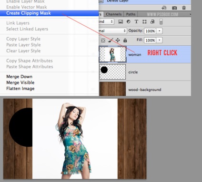Toggle the layer filtering on/off switch

[161, 22]
